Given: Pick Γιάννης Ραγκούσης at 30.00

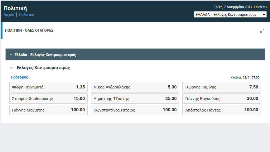Looking at the screenshot, I should 222,98.
